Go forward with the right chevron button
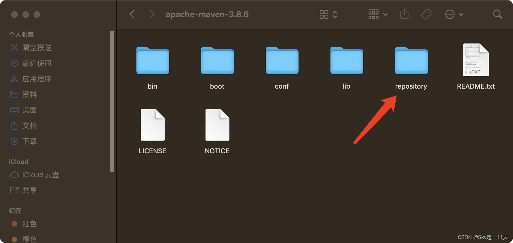513x243 pixels. coord(152,14)
